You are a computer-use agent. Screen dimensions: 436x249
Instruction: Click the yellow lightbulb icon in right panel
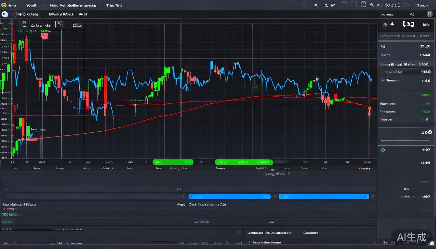pos(385,25)
